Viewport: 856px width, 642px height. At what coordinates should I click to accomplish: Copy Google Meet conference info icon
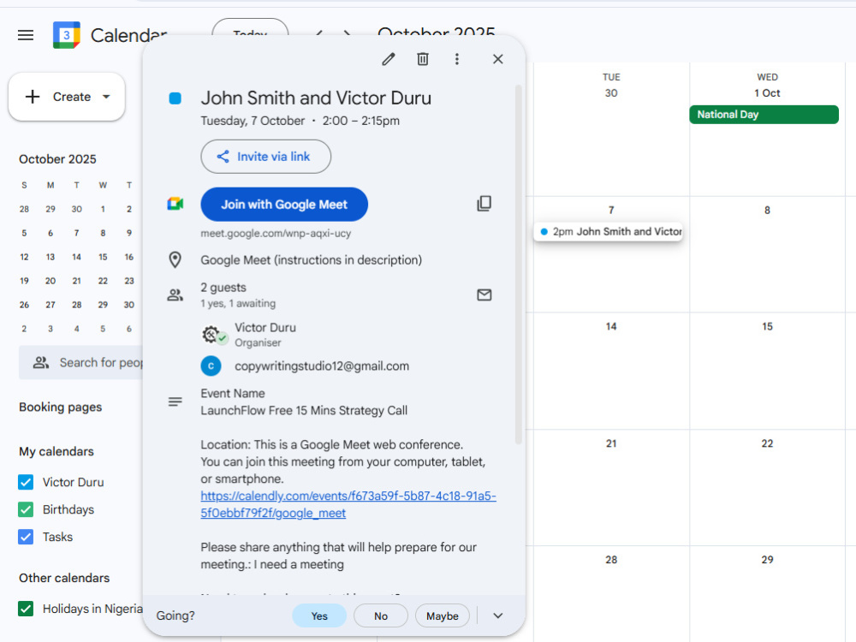(x=484, y=204)
